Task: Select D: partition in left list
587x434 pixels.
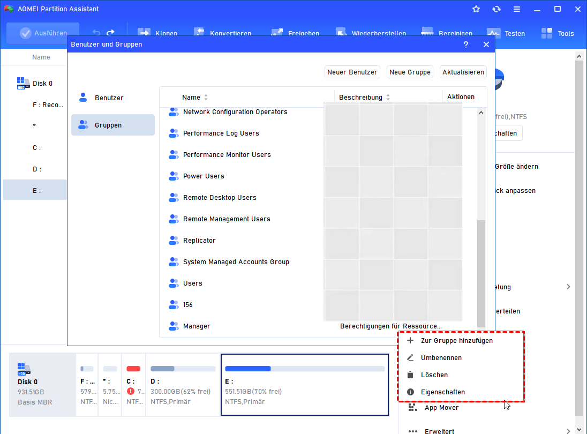Action: (36, 169)
